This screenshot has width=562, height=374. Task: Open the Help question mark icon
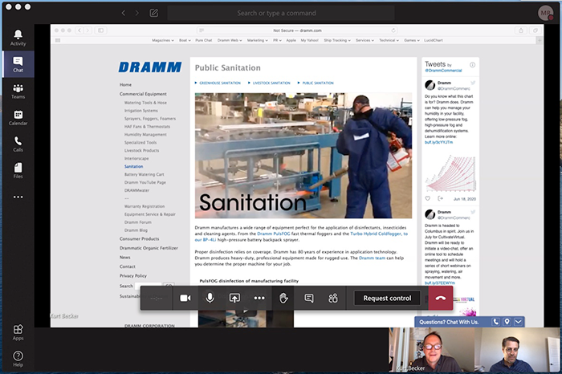pos(18,359)
